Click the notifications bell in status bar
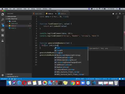This screenshot has width=125, height=94. [x=123, y=79]
